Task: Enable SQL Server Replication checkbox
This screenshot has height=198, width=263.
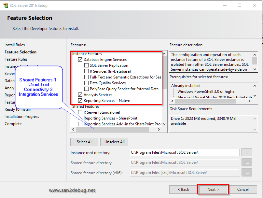Action: (x=86, y=65)
